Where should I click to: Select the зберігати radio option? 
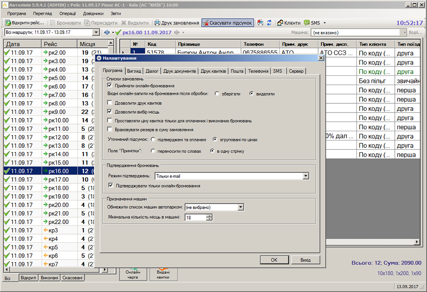pyautogui.click(x=217, y=94)
